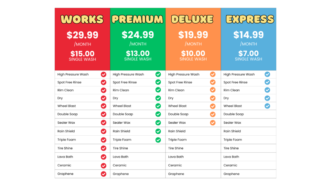Click the red checkmark beside Works Graphene
This screenshot has height=186, width=331.
103,174
